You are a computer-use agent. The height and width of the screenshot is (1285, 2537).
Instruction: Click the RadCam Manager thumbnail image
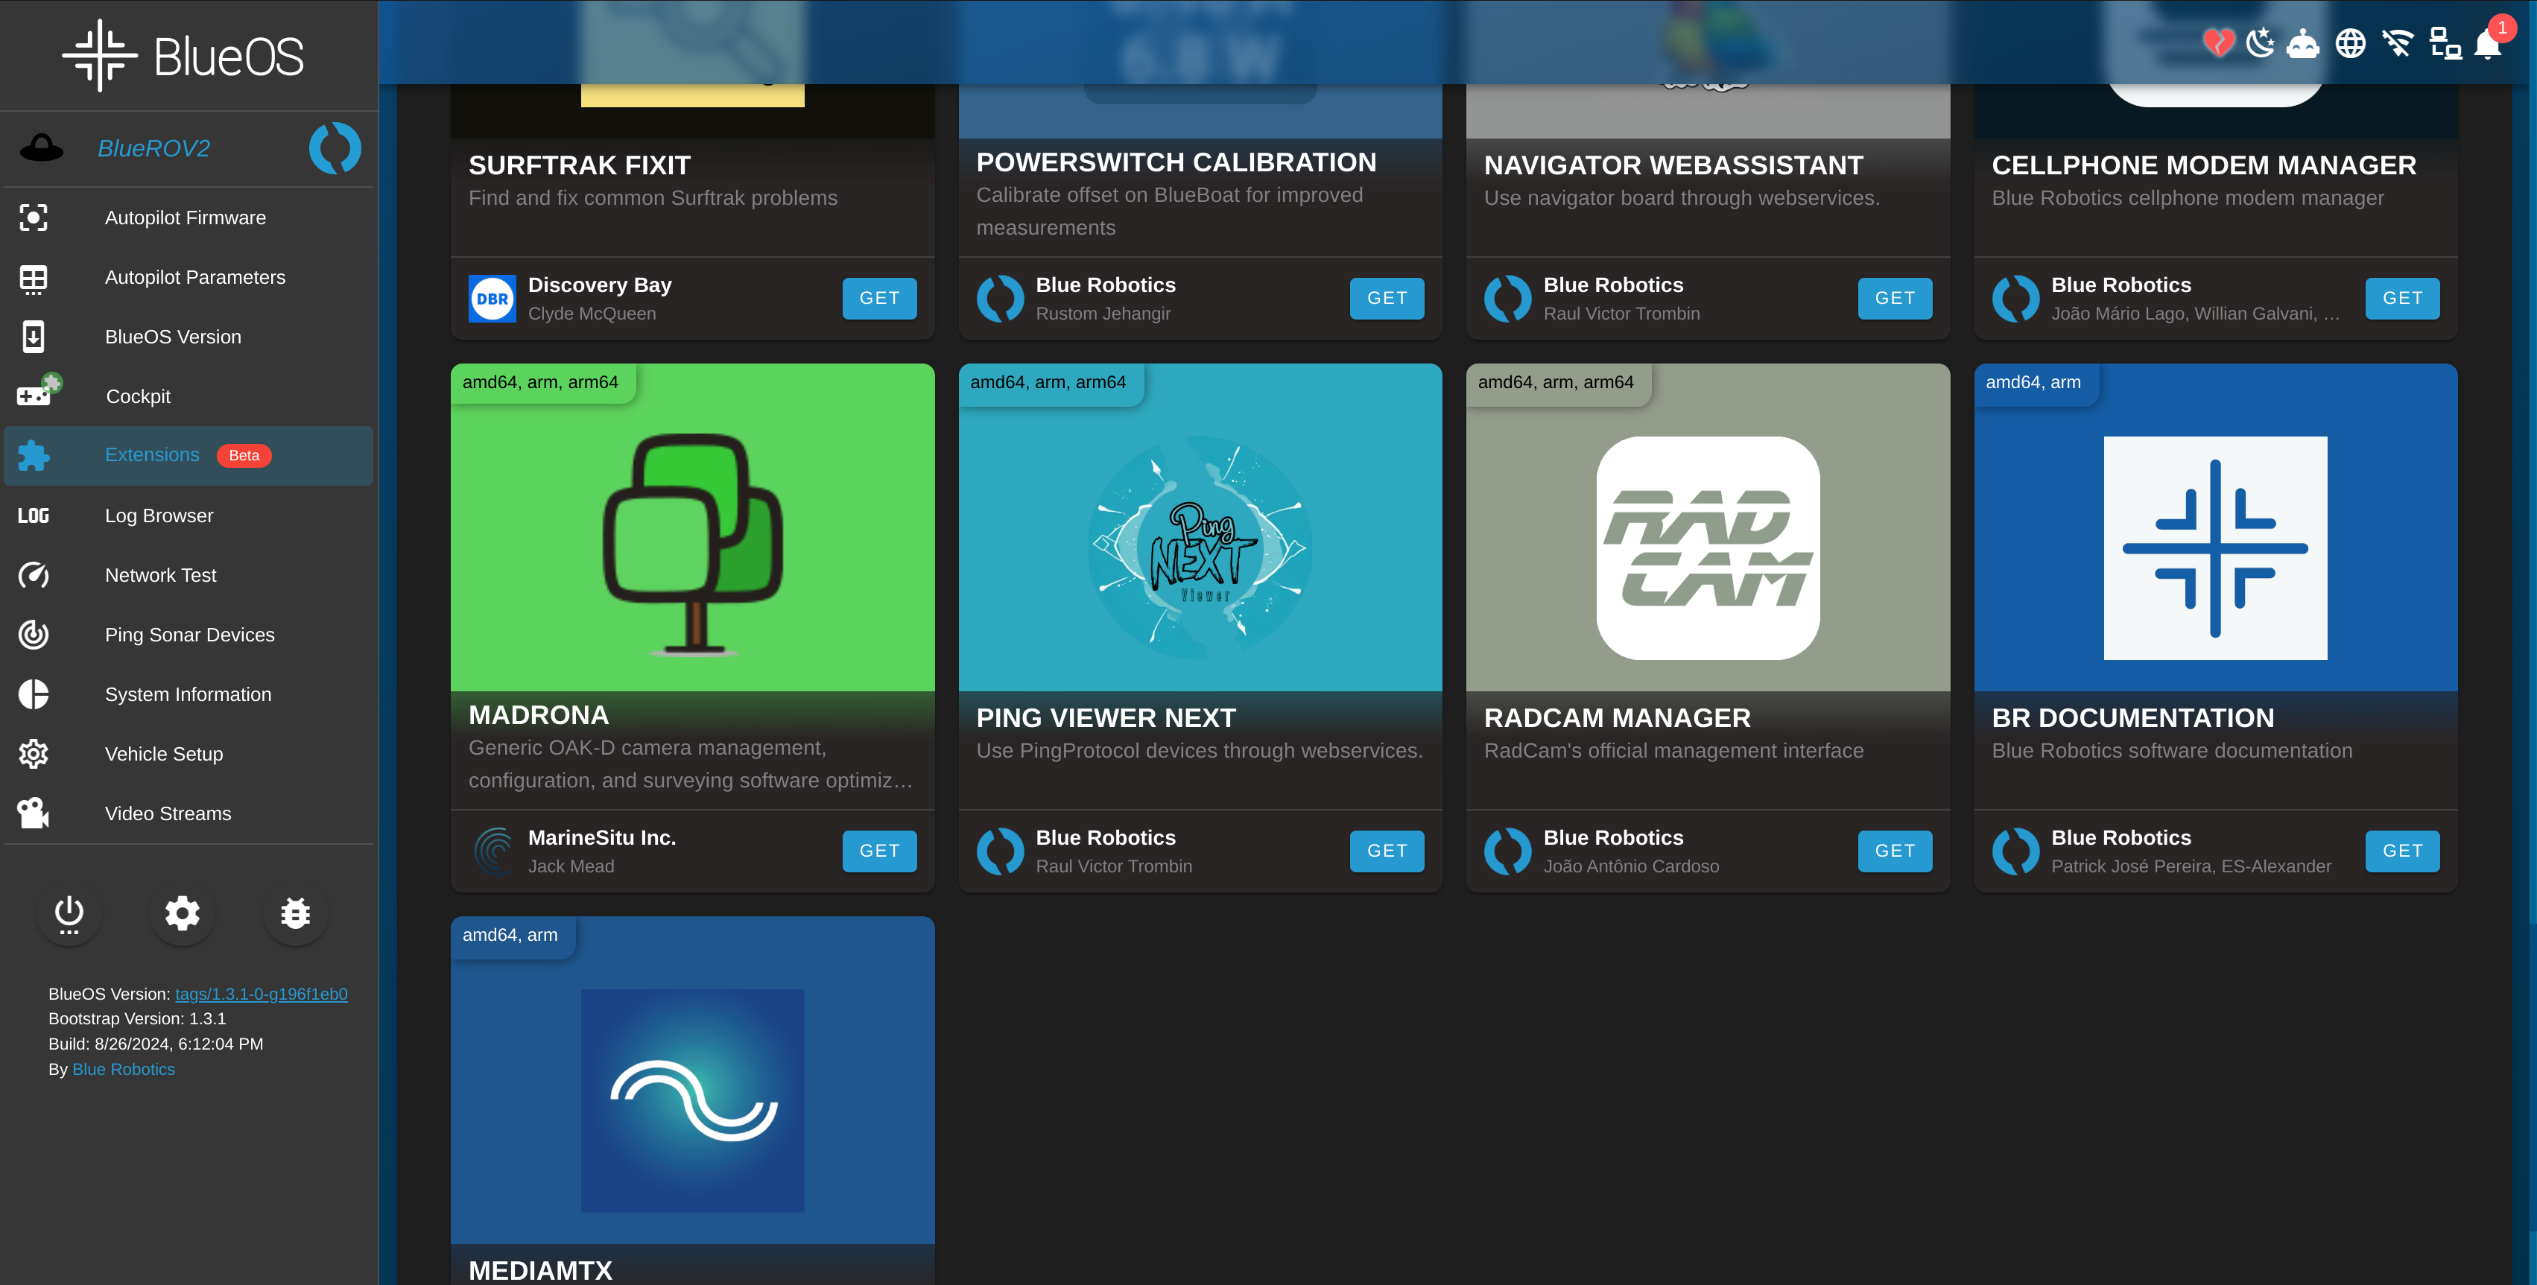(1707, 548)
